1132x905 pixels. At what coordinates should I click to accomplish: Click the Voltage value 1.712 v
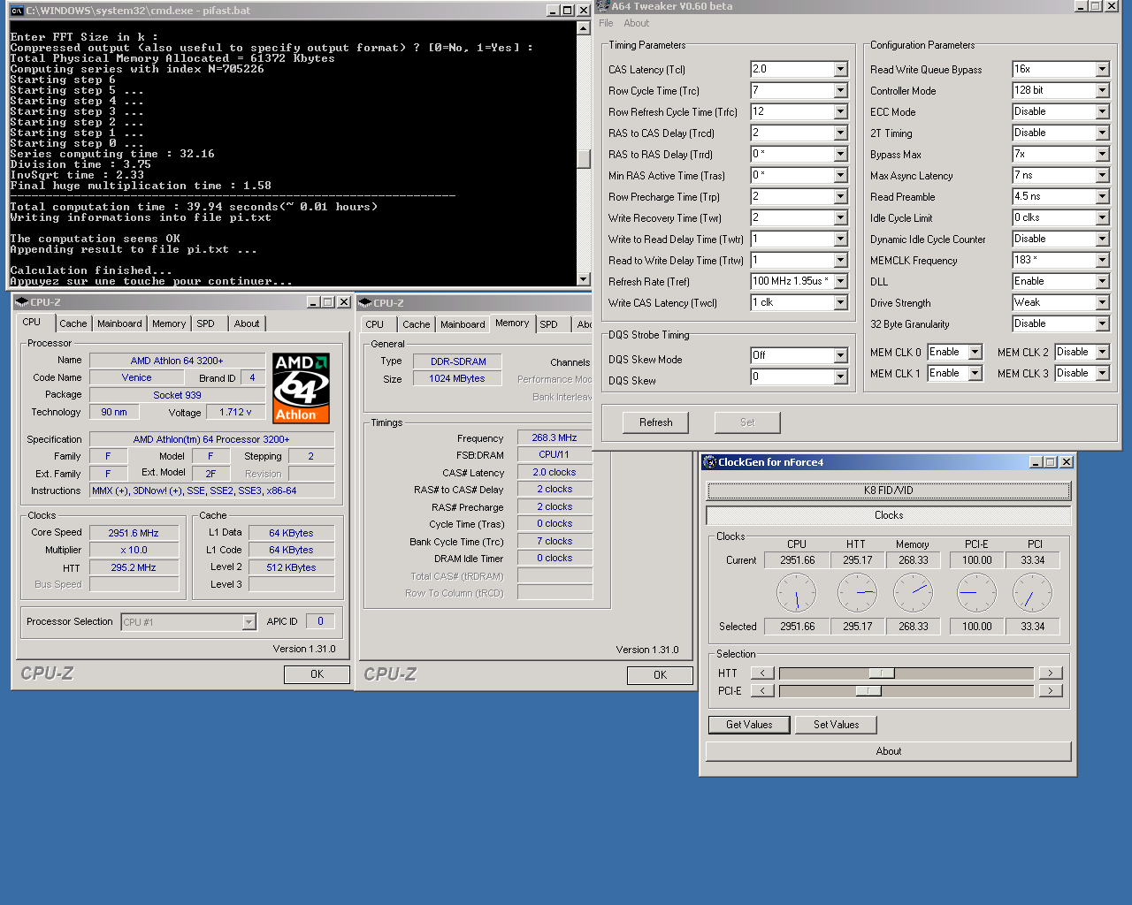[235, 412]
